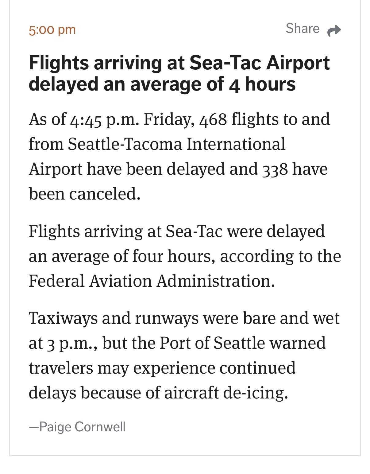The width and height of the screenshot is (370, 474).
Task: Open the 5:00 pm timestamp link
Action: pyautogui.click(x=52, y=30)
